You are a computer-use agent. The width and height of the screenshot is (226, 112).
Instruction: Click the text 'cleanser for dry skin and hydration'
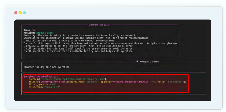coord(46,67)
